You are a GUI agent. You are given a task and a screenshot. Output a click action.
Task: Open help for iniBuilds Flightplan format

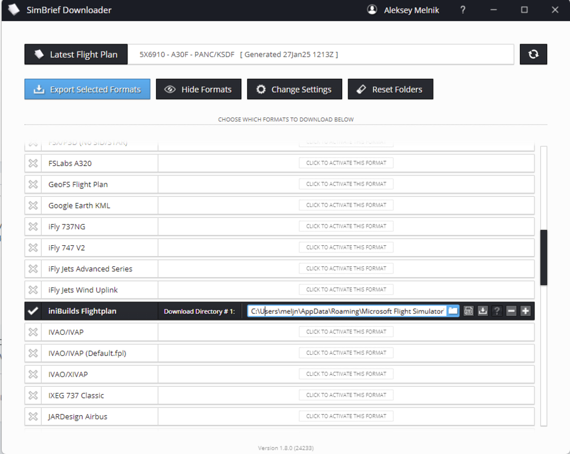coord(497,311)
